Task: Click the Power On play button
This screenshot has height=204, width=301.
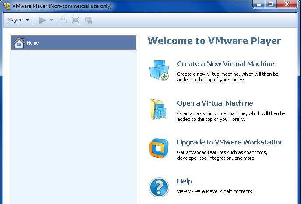Action: 42,20
